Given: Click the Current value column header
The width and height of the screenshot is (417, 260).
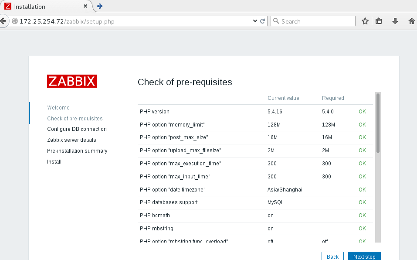Looking at the screenshot, I should click(x=283, y=98).
